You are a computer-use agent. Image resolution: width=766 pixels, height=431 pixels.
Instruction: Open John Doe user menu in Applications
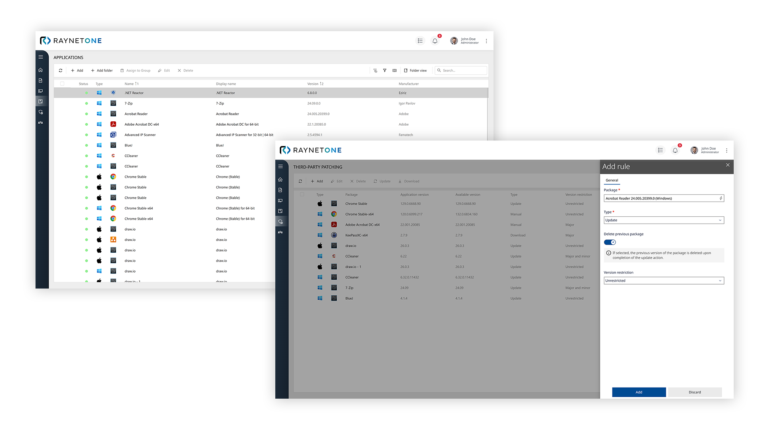(x=464, y=41)
